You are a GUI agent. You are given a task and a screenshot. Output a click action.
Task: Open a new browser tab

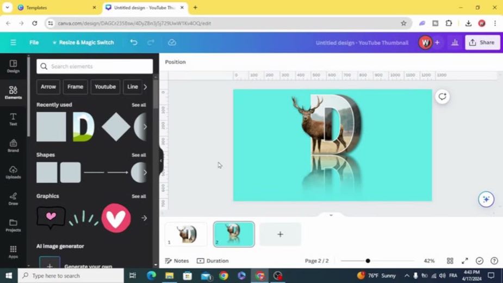(195, 8)
